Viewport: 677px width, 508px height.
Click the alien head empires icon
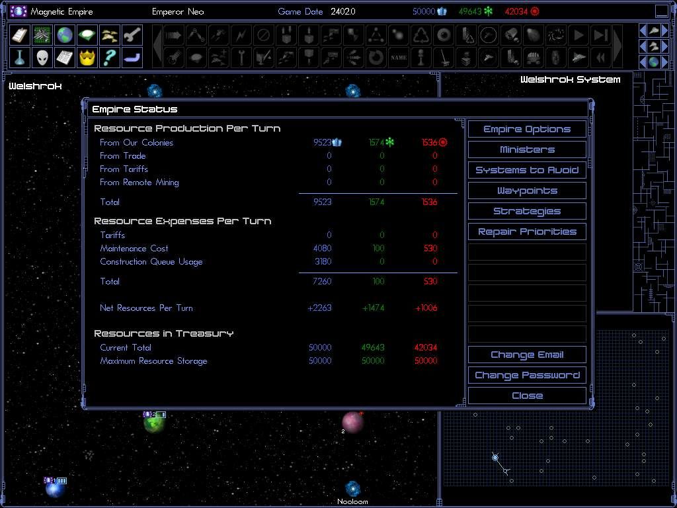(43, 58)
